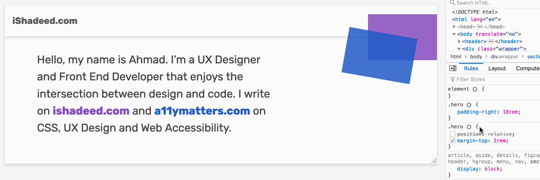
Task: Click the magnifier icon in Search HTML
Action: click(x=453, y=3)
